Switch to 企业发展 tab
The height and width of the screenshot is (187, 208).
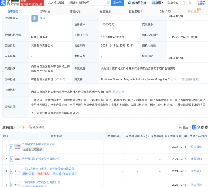coord(135,11)
